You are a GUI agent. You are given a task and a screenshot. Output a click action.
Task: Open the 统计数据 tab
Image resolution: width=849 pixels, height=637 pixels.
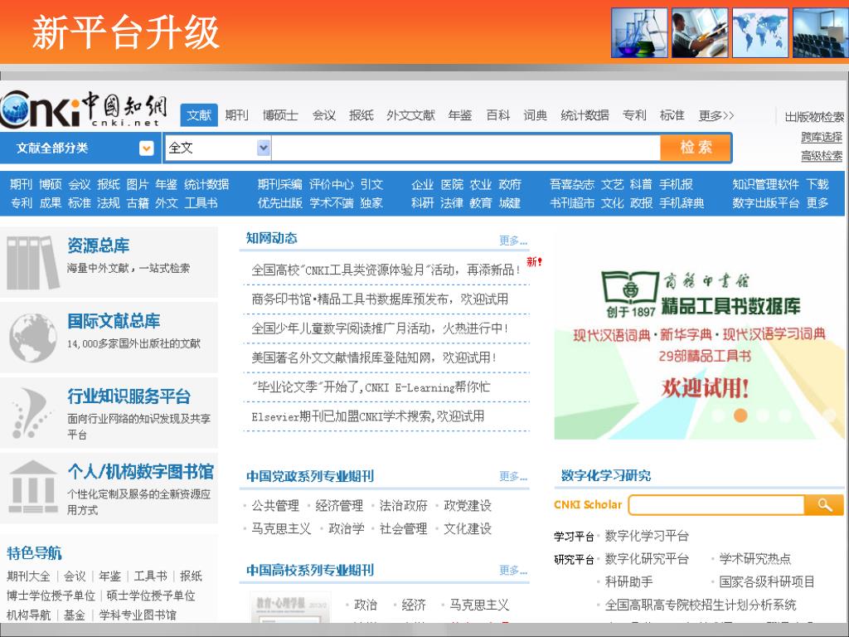tap(585, 114)
